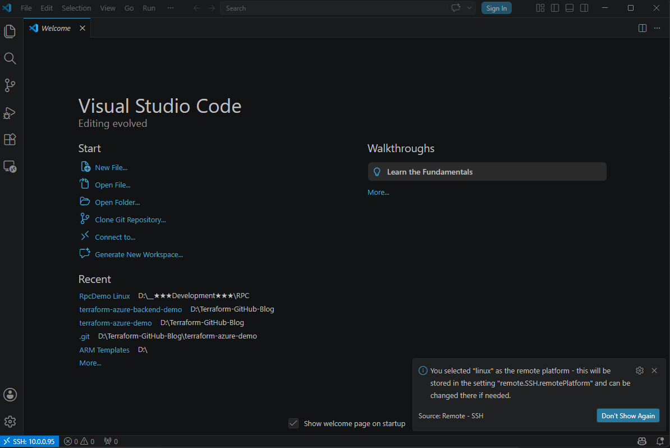Open the Explorer view in activity bar
The image size is (670, 448).
click(x=10, y=31)
